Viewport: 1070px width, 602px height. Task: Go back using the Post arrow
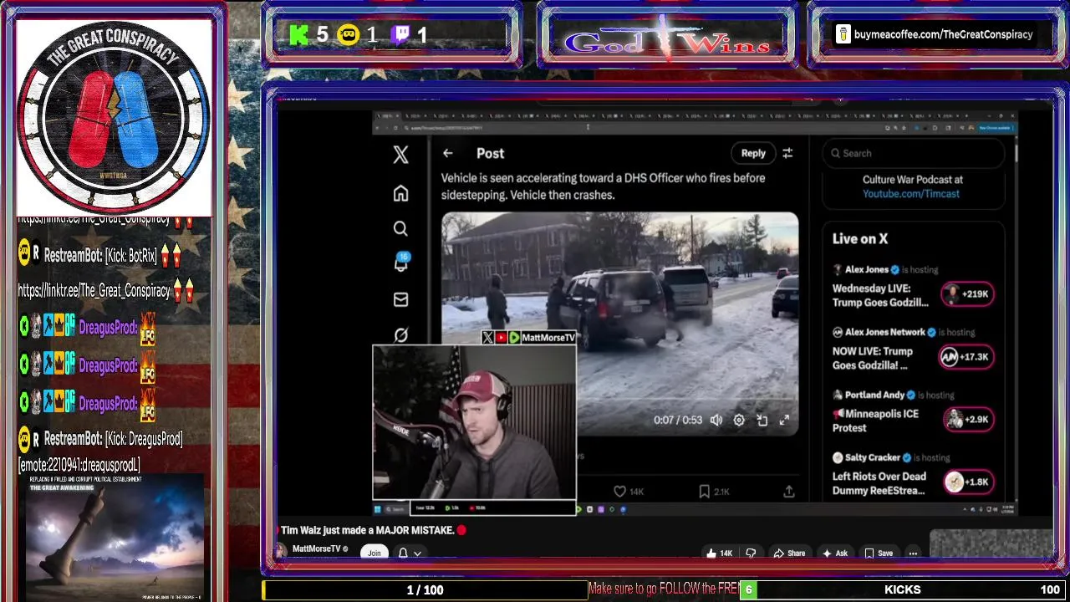(448, 153)
